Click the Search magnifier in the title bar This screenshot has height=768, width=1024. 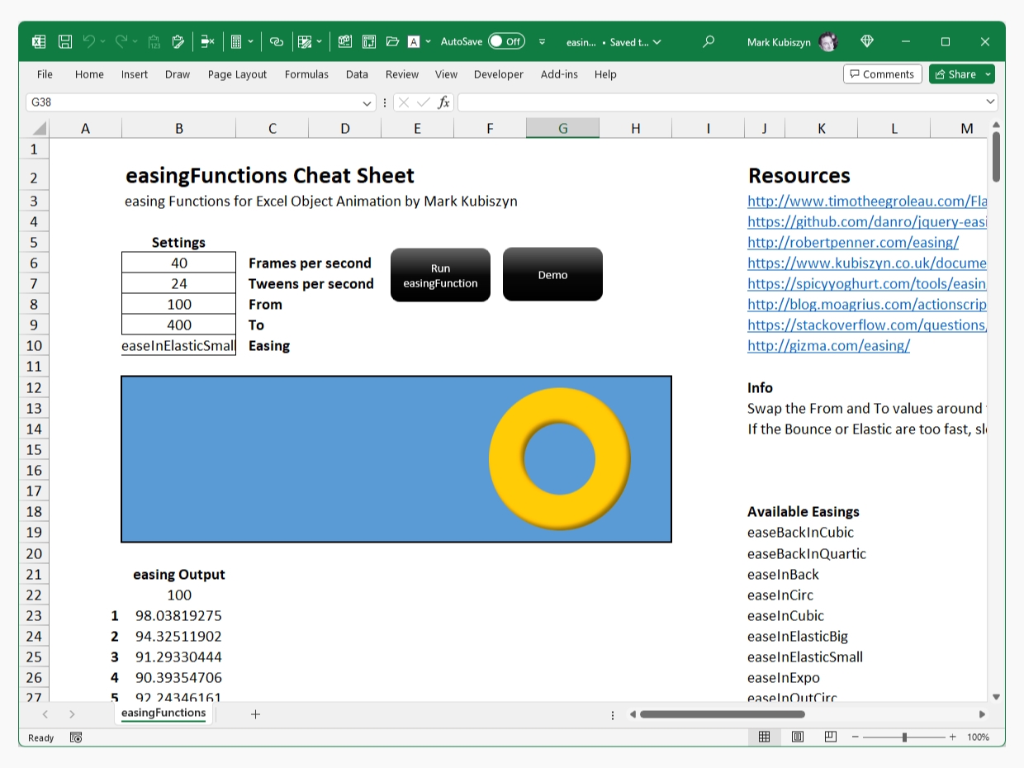[x=708, y=41]
